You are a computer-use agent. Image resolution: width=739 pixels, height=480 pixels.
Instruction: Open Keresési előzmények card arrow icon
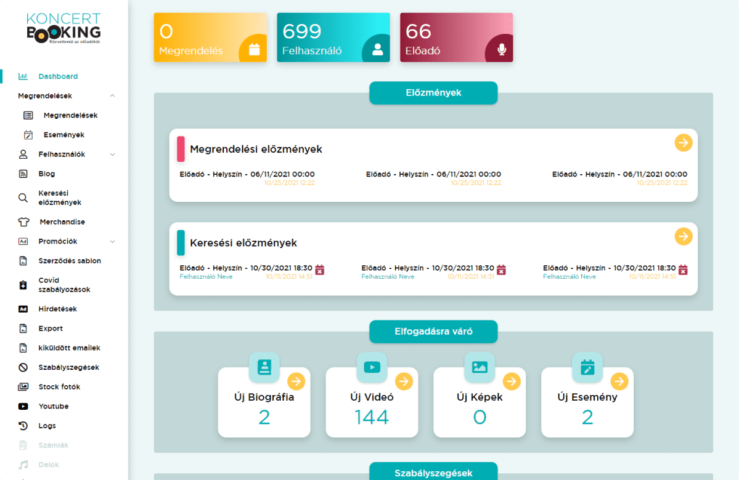click(x=683, y=236)
